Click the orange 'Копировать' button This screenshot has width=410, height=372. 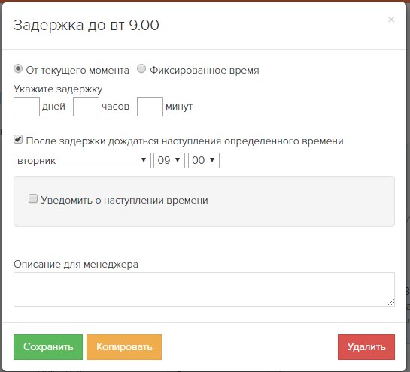124,347
